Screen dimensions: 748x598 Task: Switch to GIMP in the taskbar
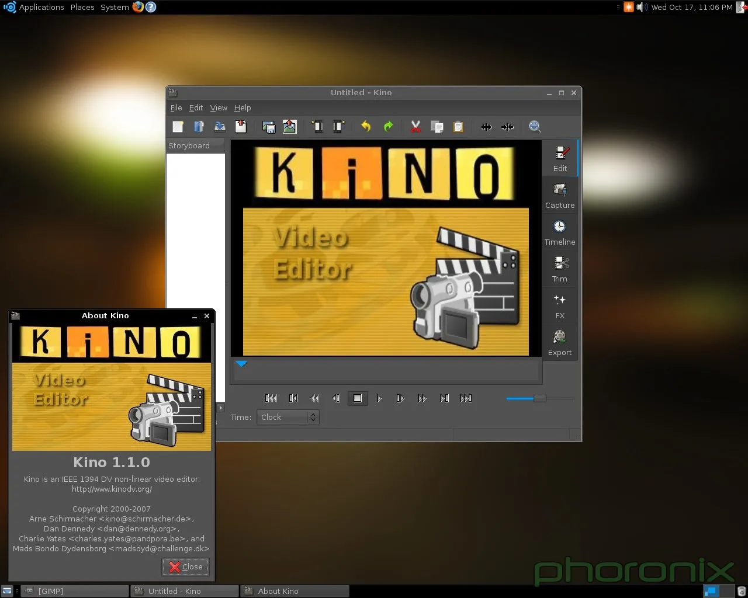click(75, 591)
